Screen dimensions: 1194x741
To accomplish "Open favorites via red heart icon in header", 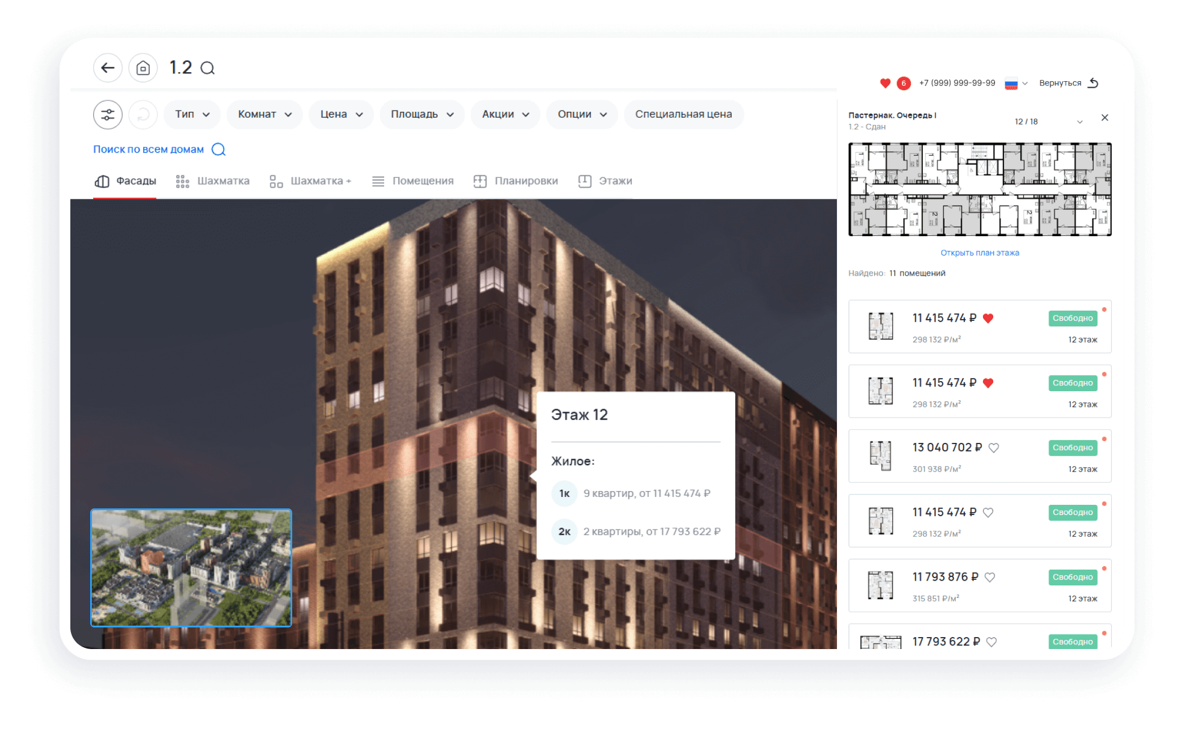I will pyautogui.click(x=885, y=84).
